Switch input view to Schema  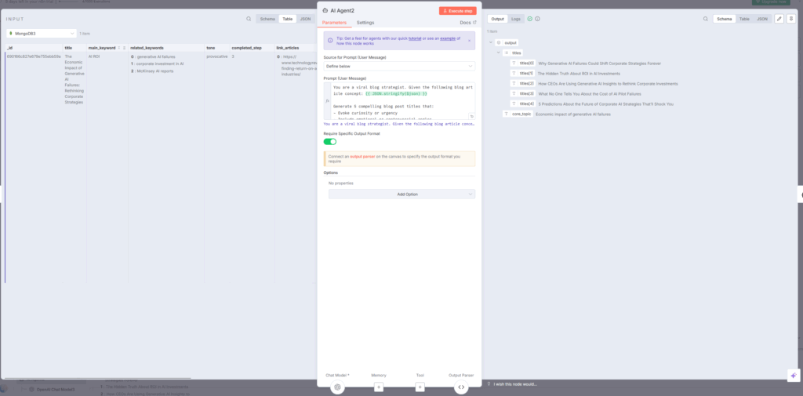(267, 19)
